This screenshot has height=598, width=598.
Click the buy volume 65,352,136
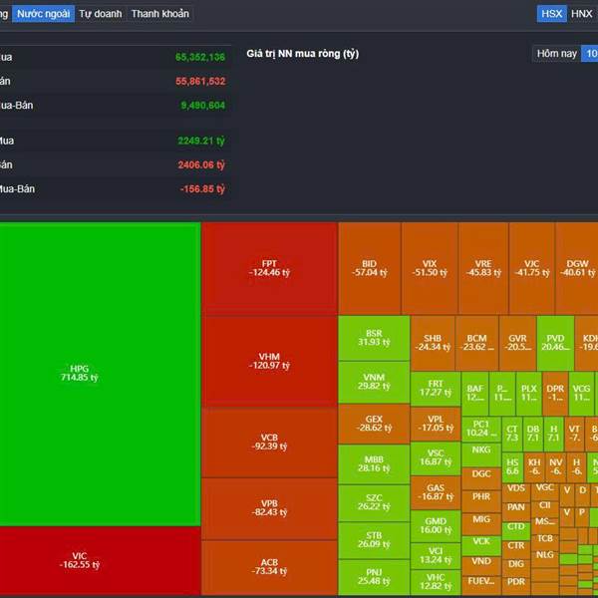200,57
